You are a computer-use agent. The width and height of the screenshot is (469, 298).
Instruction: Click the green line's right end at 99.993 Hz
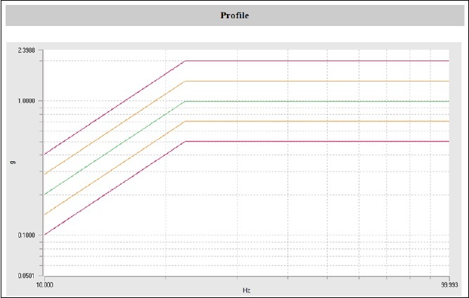(449, 101)
